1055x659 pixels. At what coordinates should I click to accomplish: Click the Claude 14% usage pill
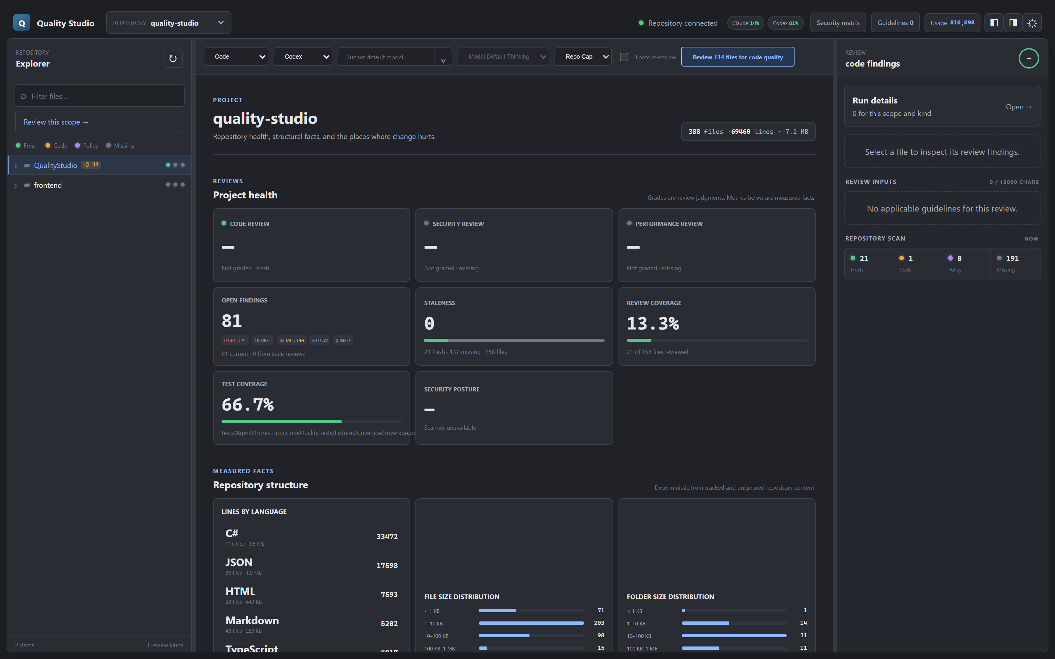pyautogui.click(x=745, y=23)
